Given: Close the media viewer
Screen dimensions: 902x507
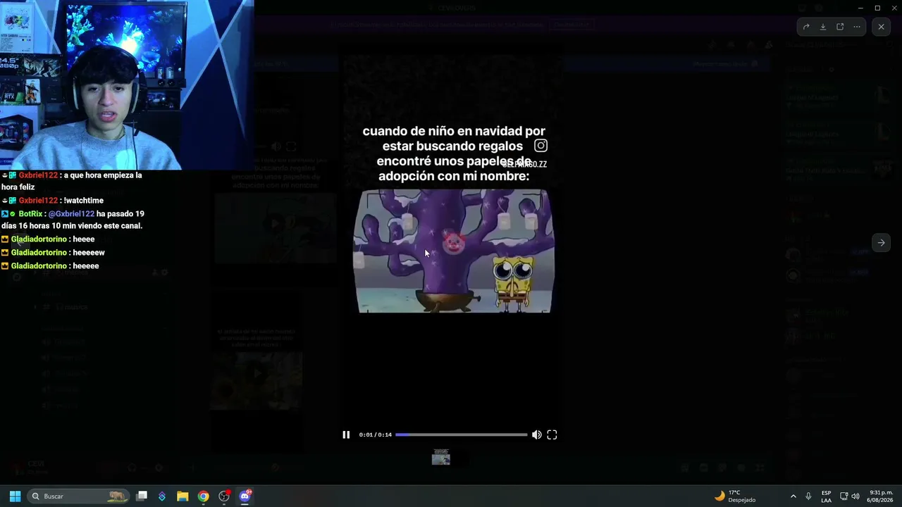Looking at the screenshot, I should (881, 27).
